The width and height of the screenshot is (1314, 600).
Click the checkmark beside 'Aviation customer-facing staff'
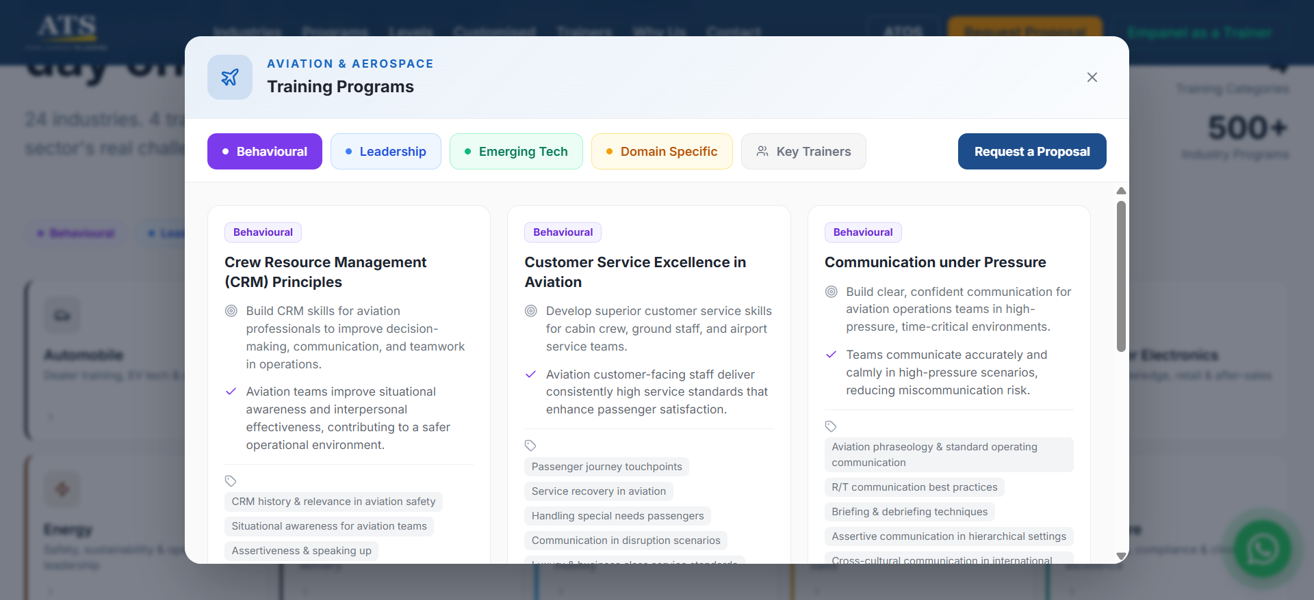pos(531,374)
